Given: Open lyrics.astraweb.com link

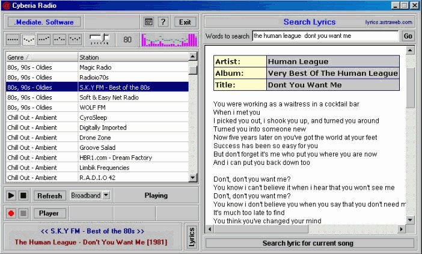Looking at the screenshot, I should tap(388, 22).
